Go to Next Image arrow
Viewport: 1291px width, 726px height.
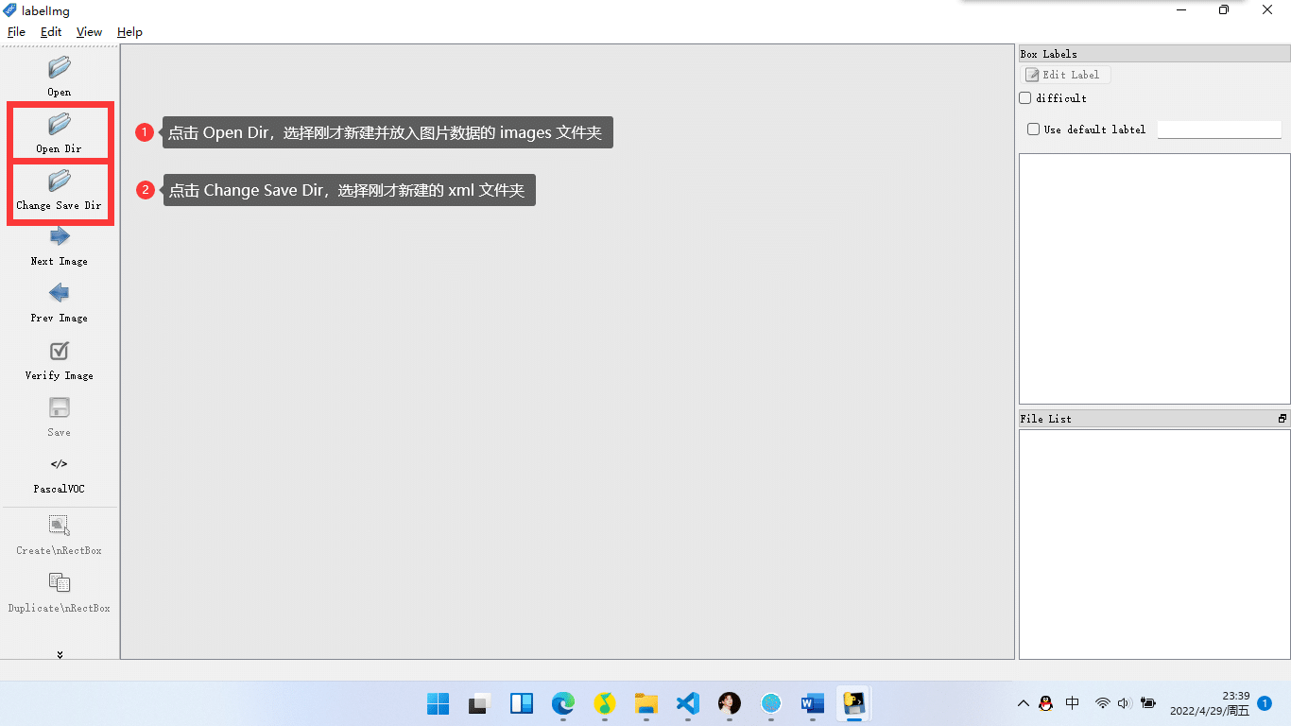coord(60,236)
